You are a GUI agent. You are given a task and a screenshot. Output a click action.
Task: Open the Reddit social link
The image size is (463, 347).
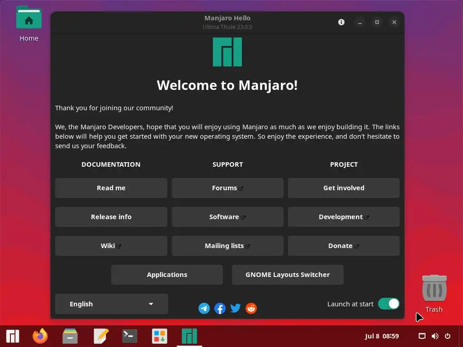(x=251, y=308)
